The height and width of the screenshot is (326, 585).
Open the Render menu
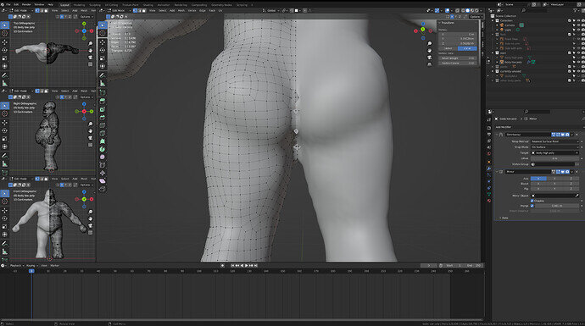pos(26,5)
